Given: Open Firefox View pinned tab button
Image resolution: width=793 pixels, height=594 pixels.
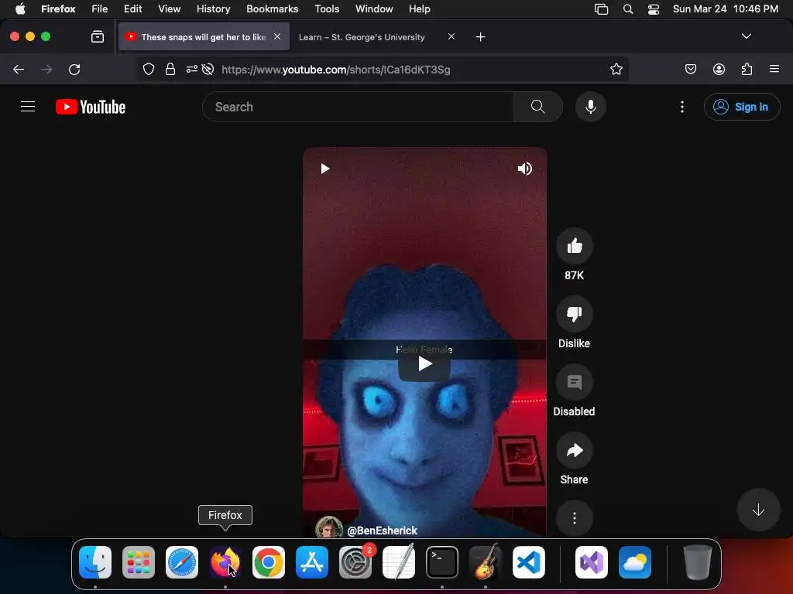Looking at the screenshot, I should (97, 36).
